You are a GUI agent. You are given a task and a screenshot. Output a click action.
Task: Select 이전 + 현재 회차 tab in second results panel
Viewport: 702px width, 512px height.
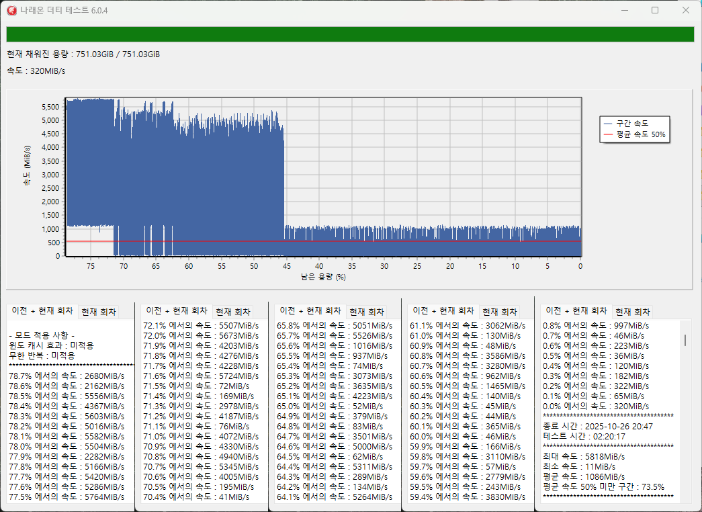[x=176, y=311]
